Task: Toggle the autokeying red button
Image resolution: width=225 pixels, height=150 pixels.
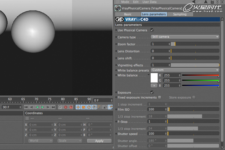Action: (65, 107)
